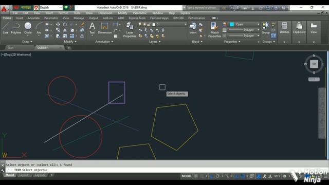Click the Rotate tool in Modify panel
Screen dimensions: 329x185
point(65,25)
